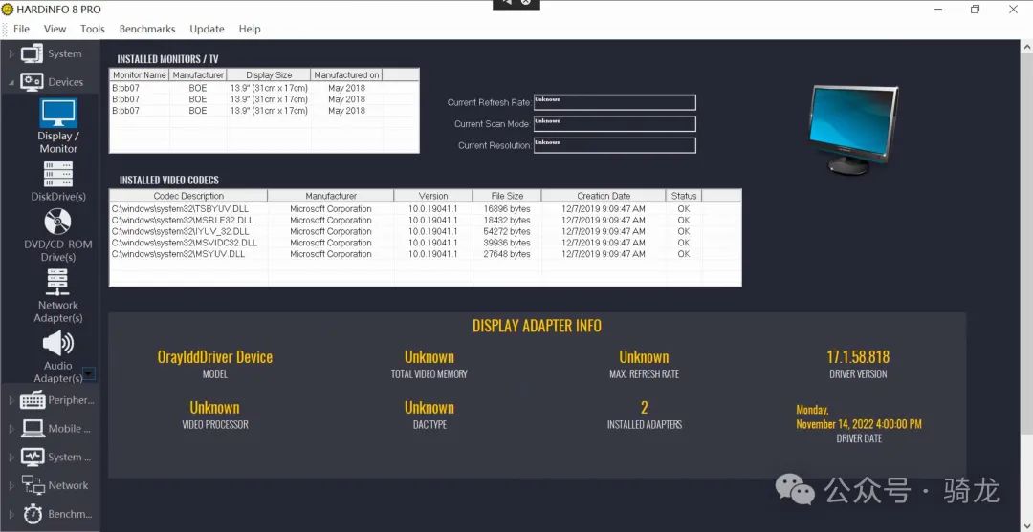Click the Manufactured on column header
The width and height of the screenshot is (1033, 532).
pyautogui.click(x=346, y=74)
